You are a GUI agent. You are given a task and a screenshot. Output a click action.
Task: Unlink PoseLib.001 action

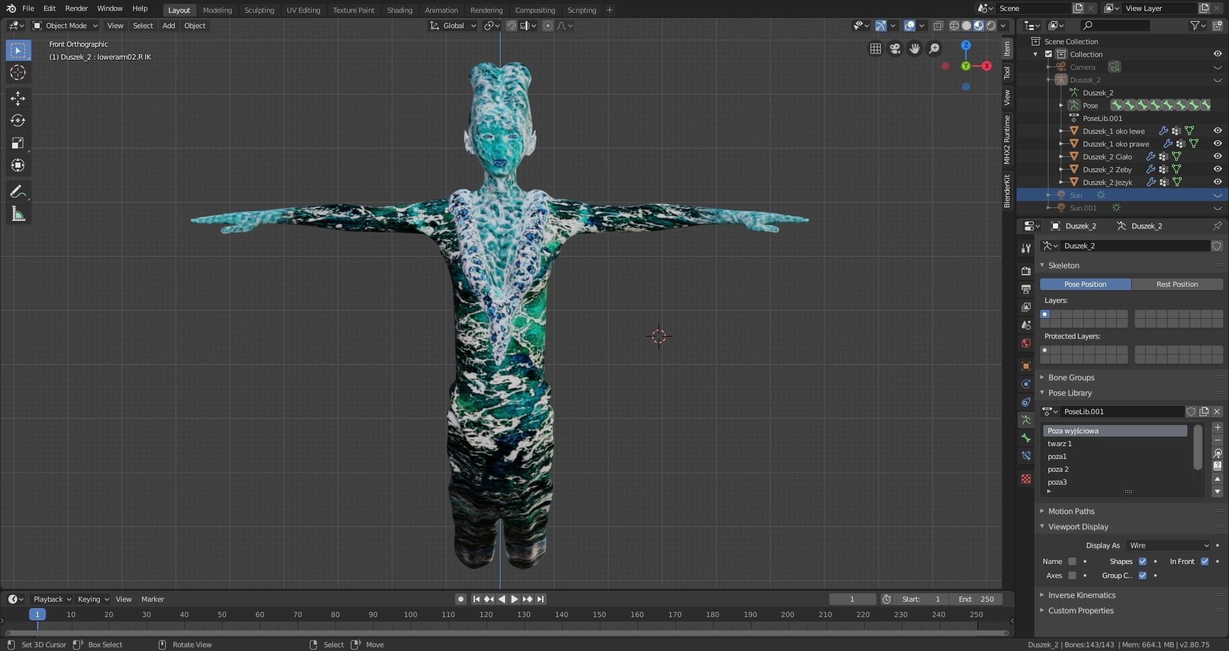[x=1217, y=412]
